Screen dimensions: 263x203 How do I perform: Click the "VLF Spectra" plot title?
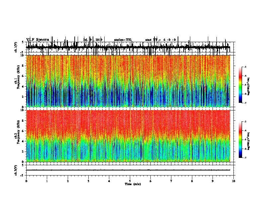coord(38,40)
